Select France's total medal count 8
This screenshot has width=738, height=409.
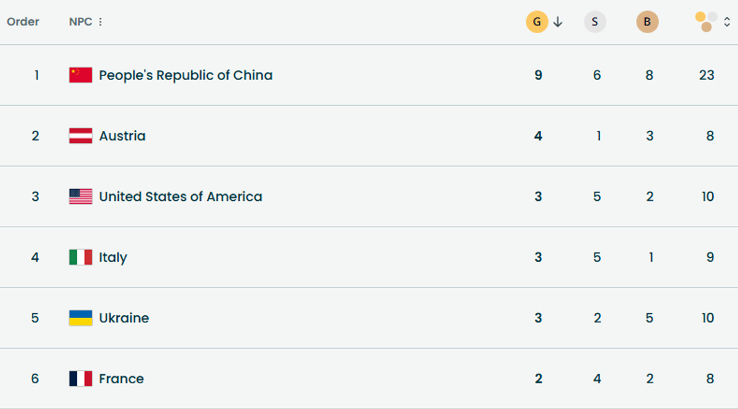(710, 379)
